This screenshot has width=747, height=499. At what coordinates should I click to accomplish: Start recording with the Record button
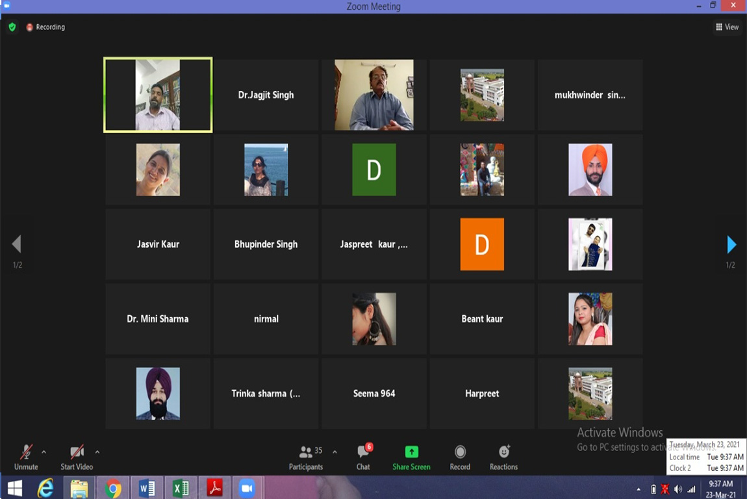(460, 457)
